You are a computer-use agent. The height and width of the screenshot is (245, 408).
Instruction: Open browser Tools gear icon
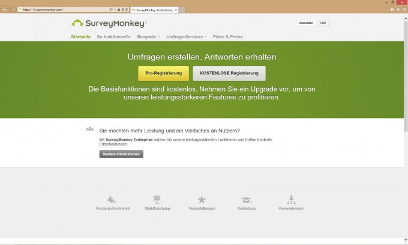tap(404, 10)
